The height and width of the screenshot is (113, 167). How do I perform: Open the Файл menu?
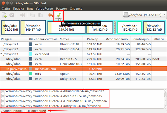click(6, 9)
